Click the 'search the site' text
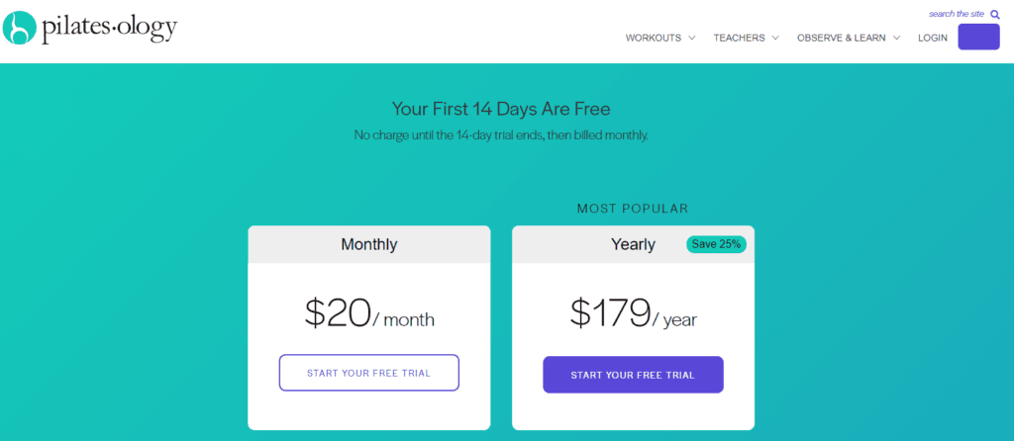 (956, 14)
